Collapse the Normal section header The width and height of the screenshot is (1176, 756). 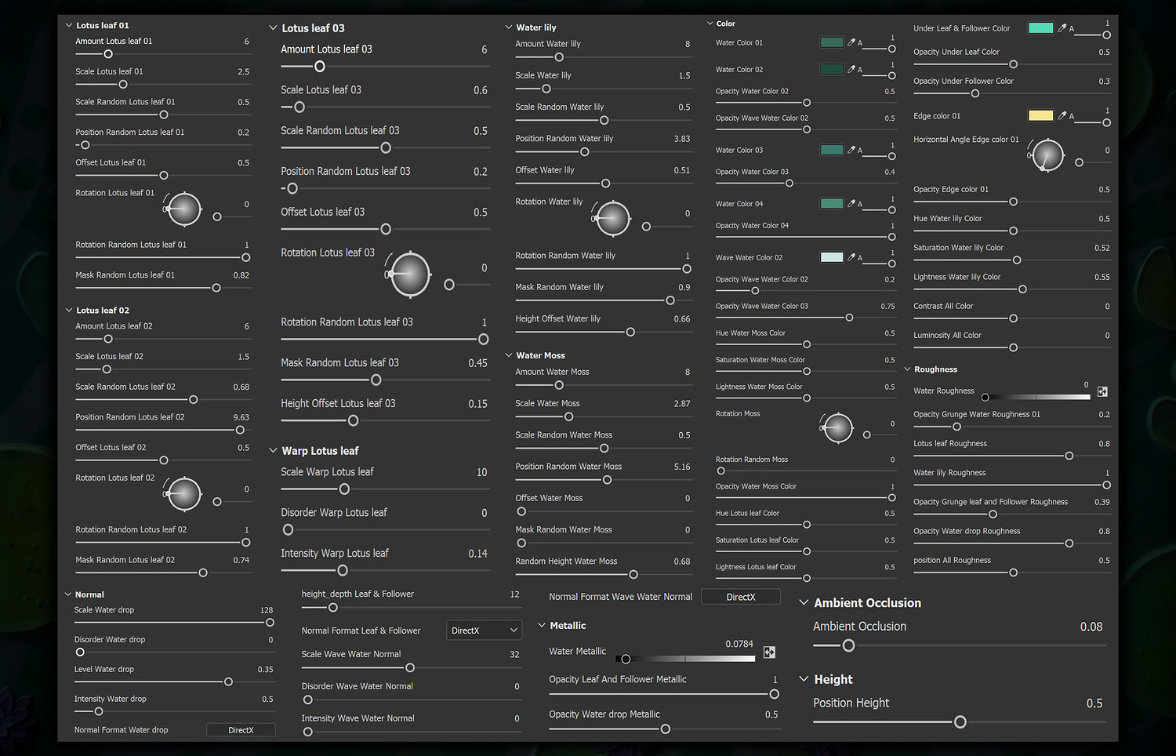[68, 594]
